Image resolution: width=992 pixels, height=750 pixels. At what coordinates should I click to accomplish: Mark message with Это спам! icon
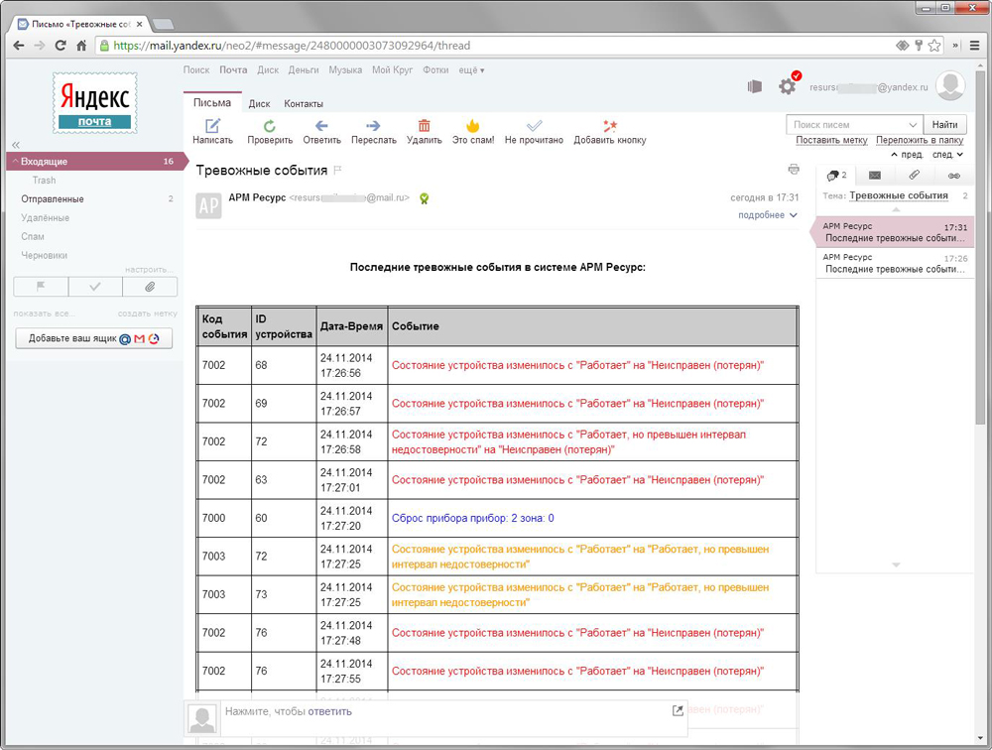pos(473,127)
